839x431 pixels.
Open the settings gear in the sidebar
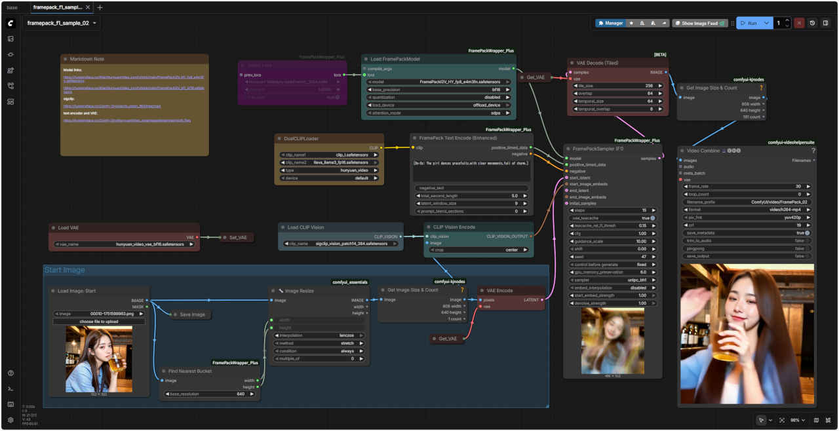[10, 420]
